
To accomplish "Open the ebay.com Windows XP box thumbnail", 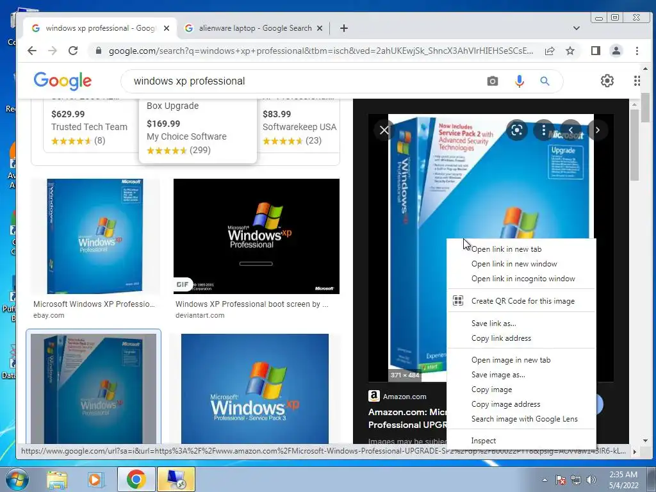I will [x=95, y=236].
